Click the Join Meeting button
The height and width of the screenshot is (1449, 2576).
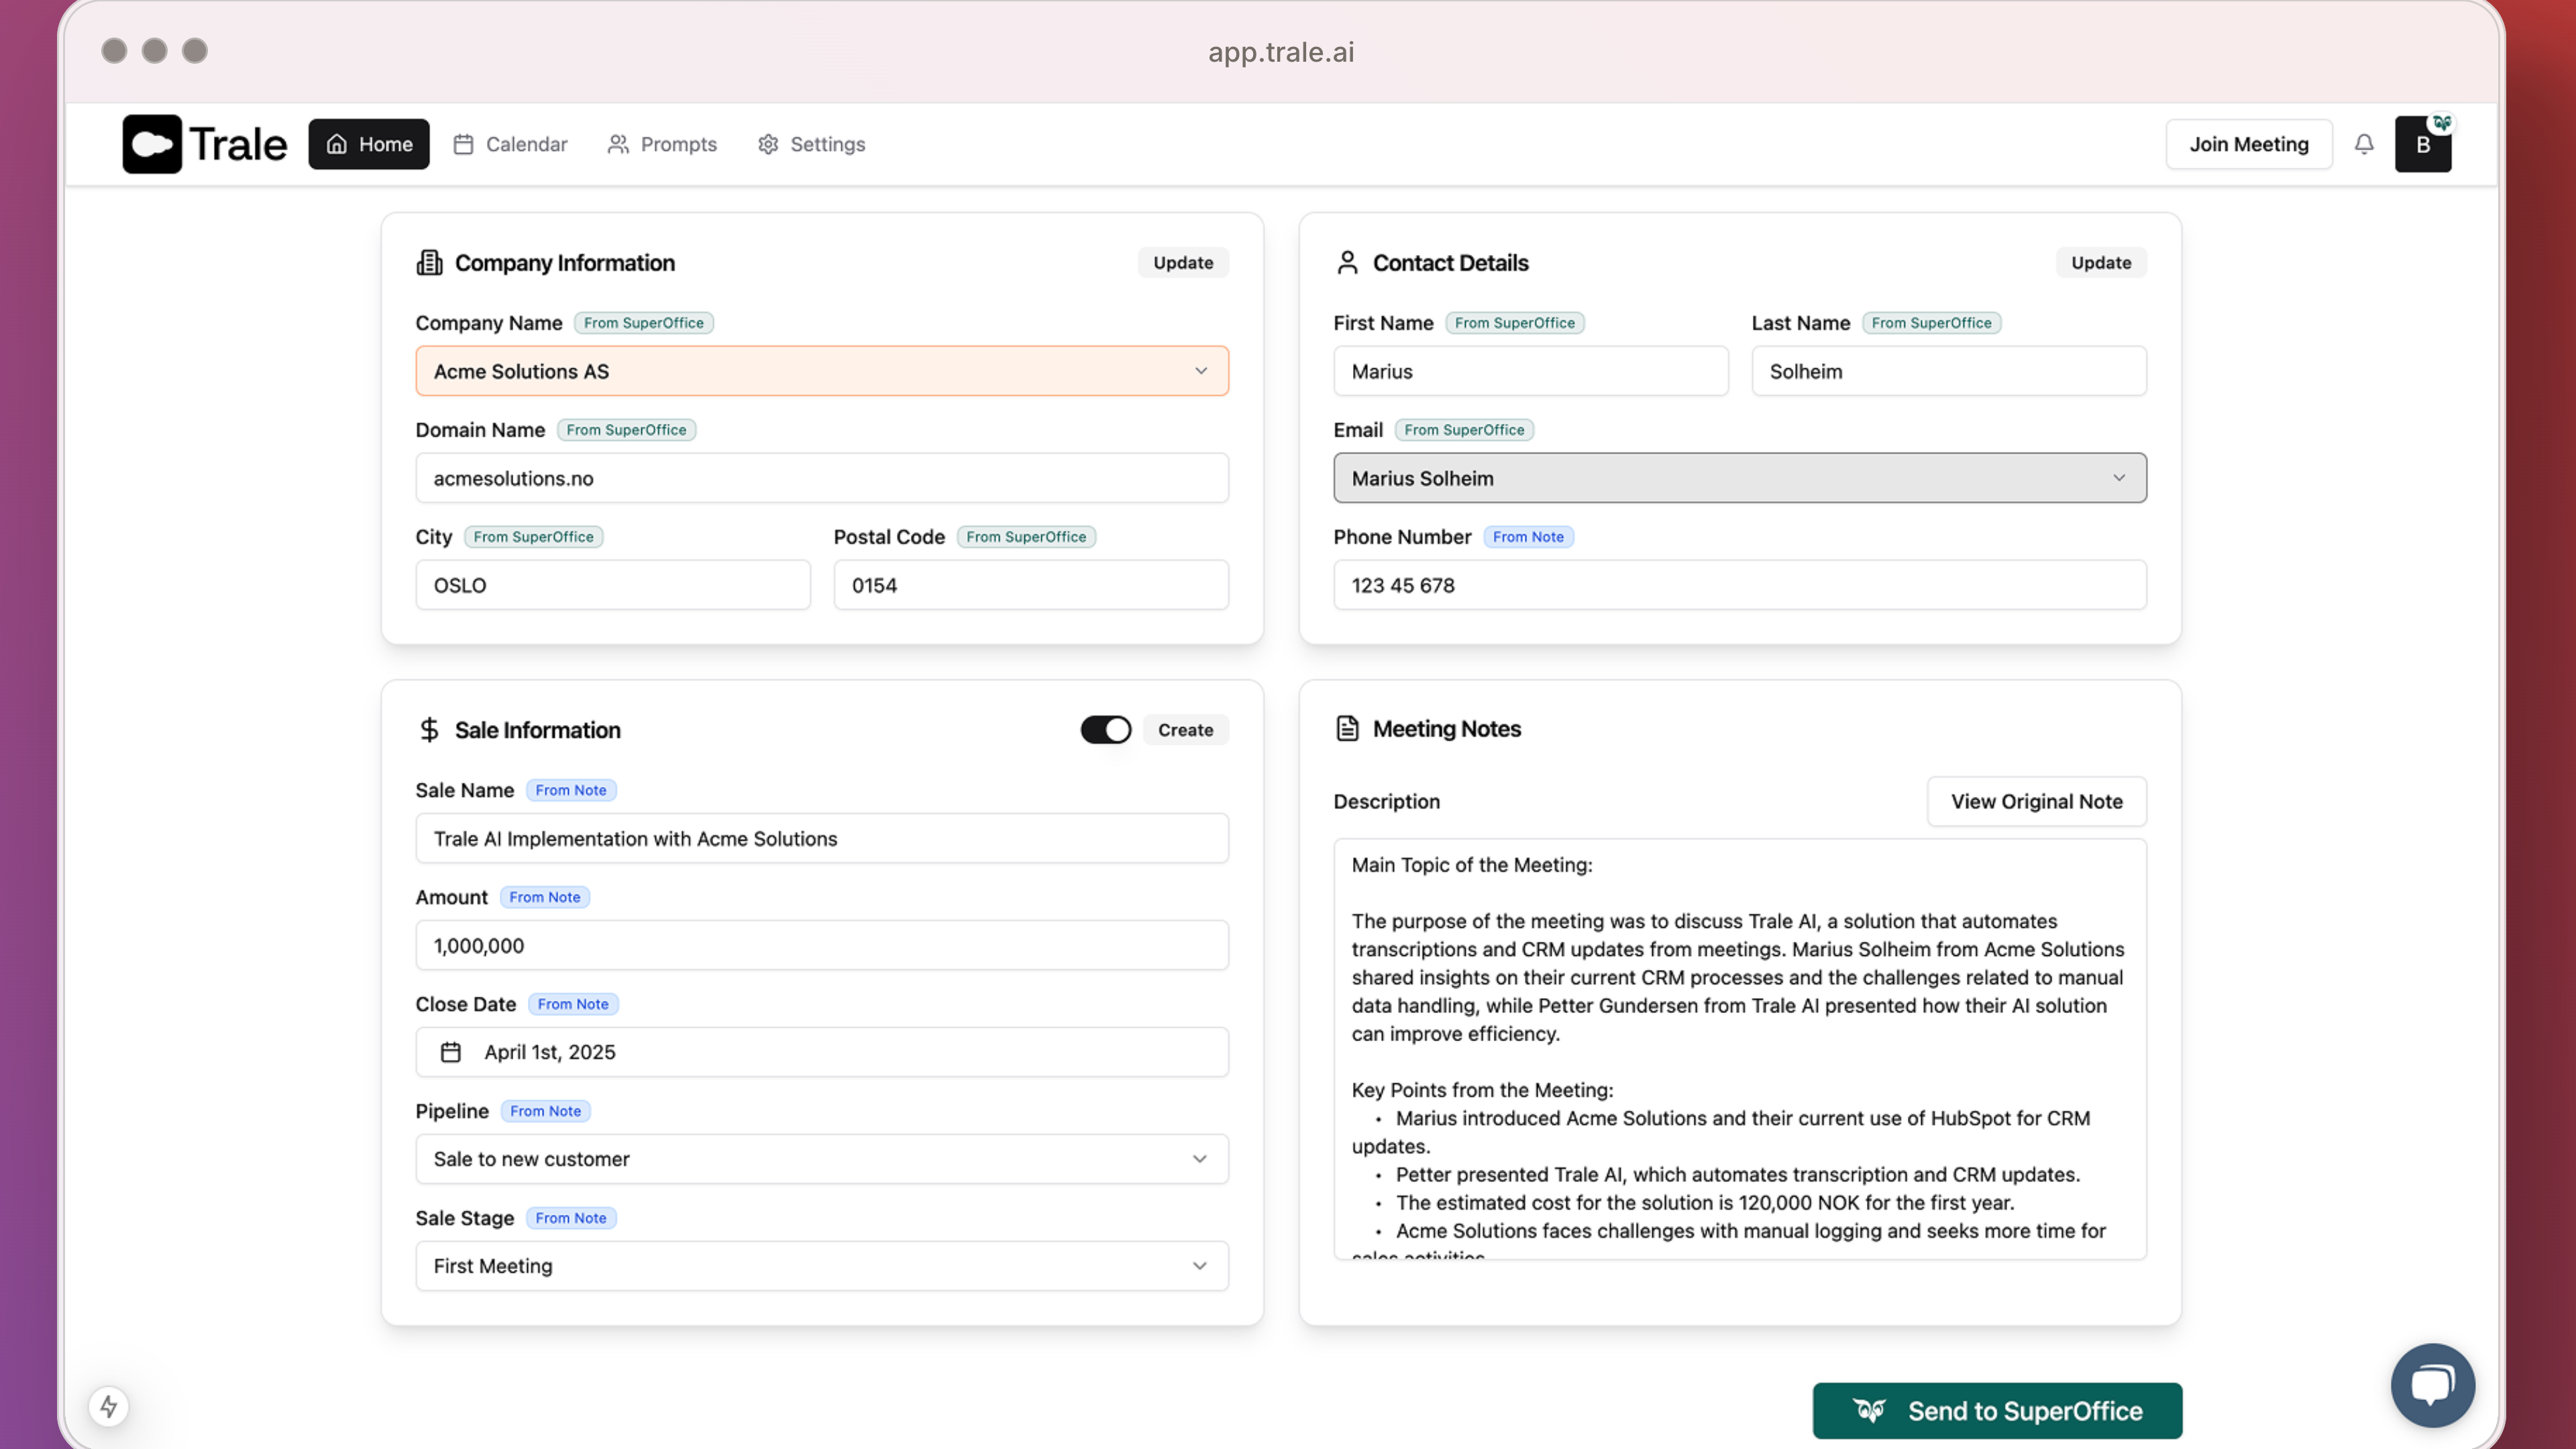[2249, 144]
